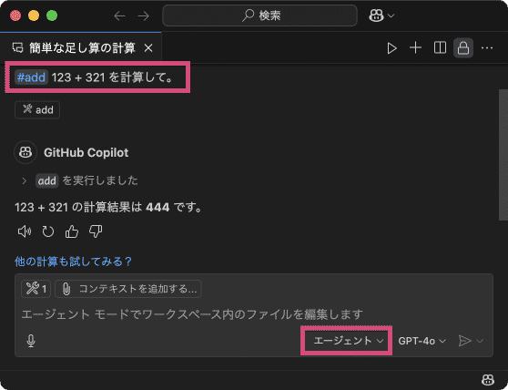The image size is (508, 390).
Task: Click the thumbs down icon
Action: (x=96, y=231)
